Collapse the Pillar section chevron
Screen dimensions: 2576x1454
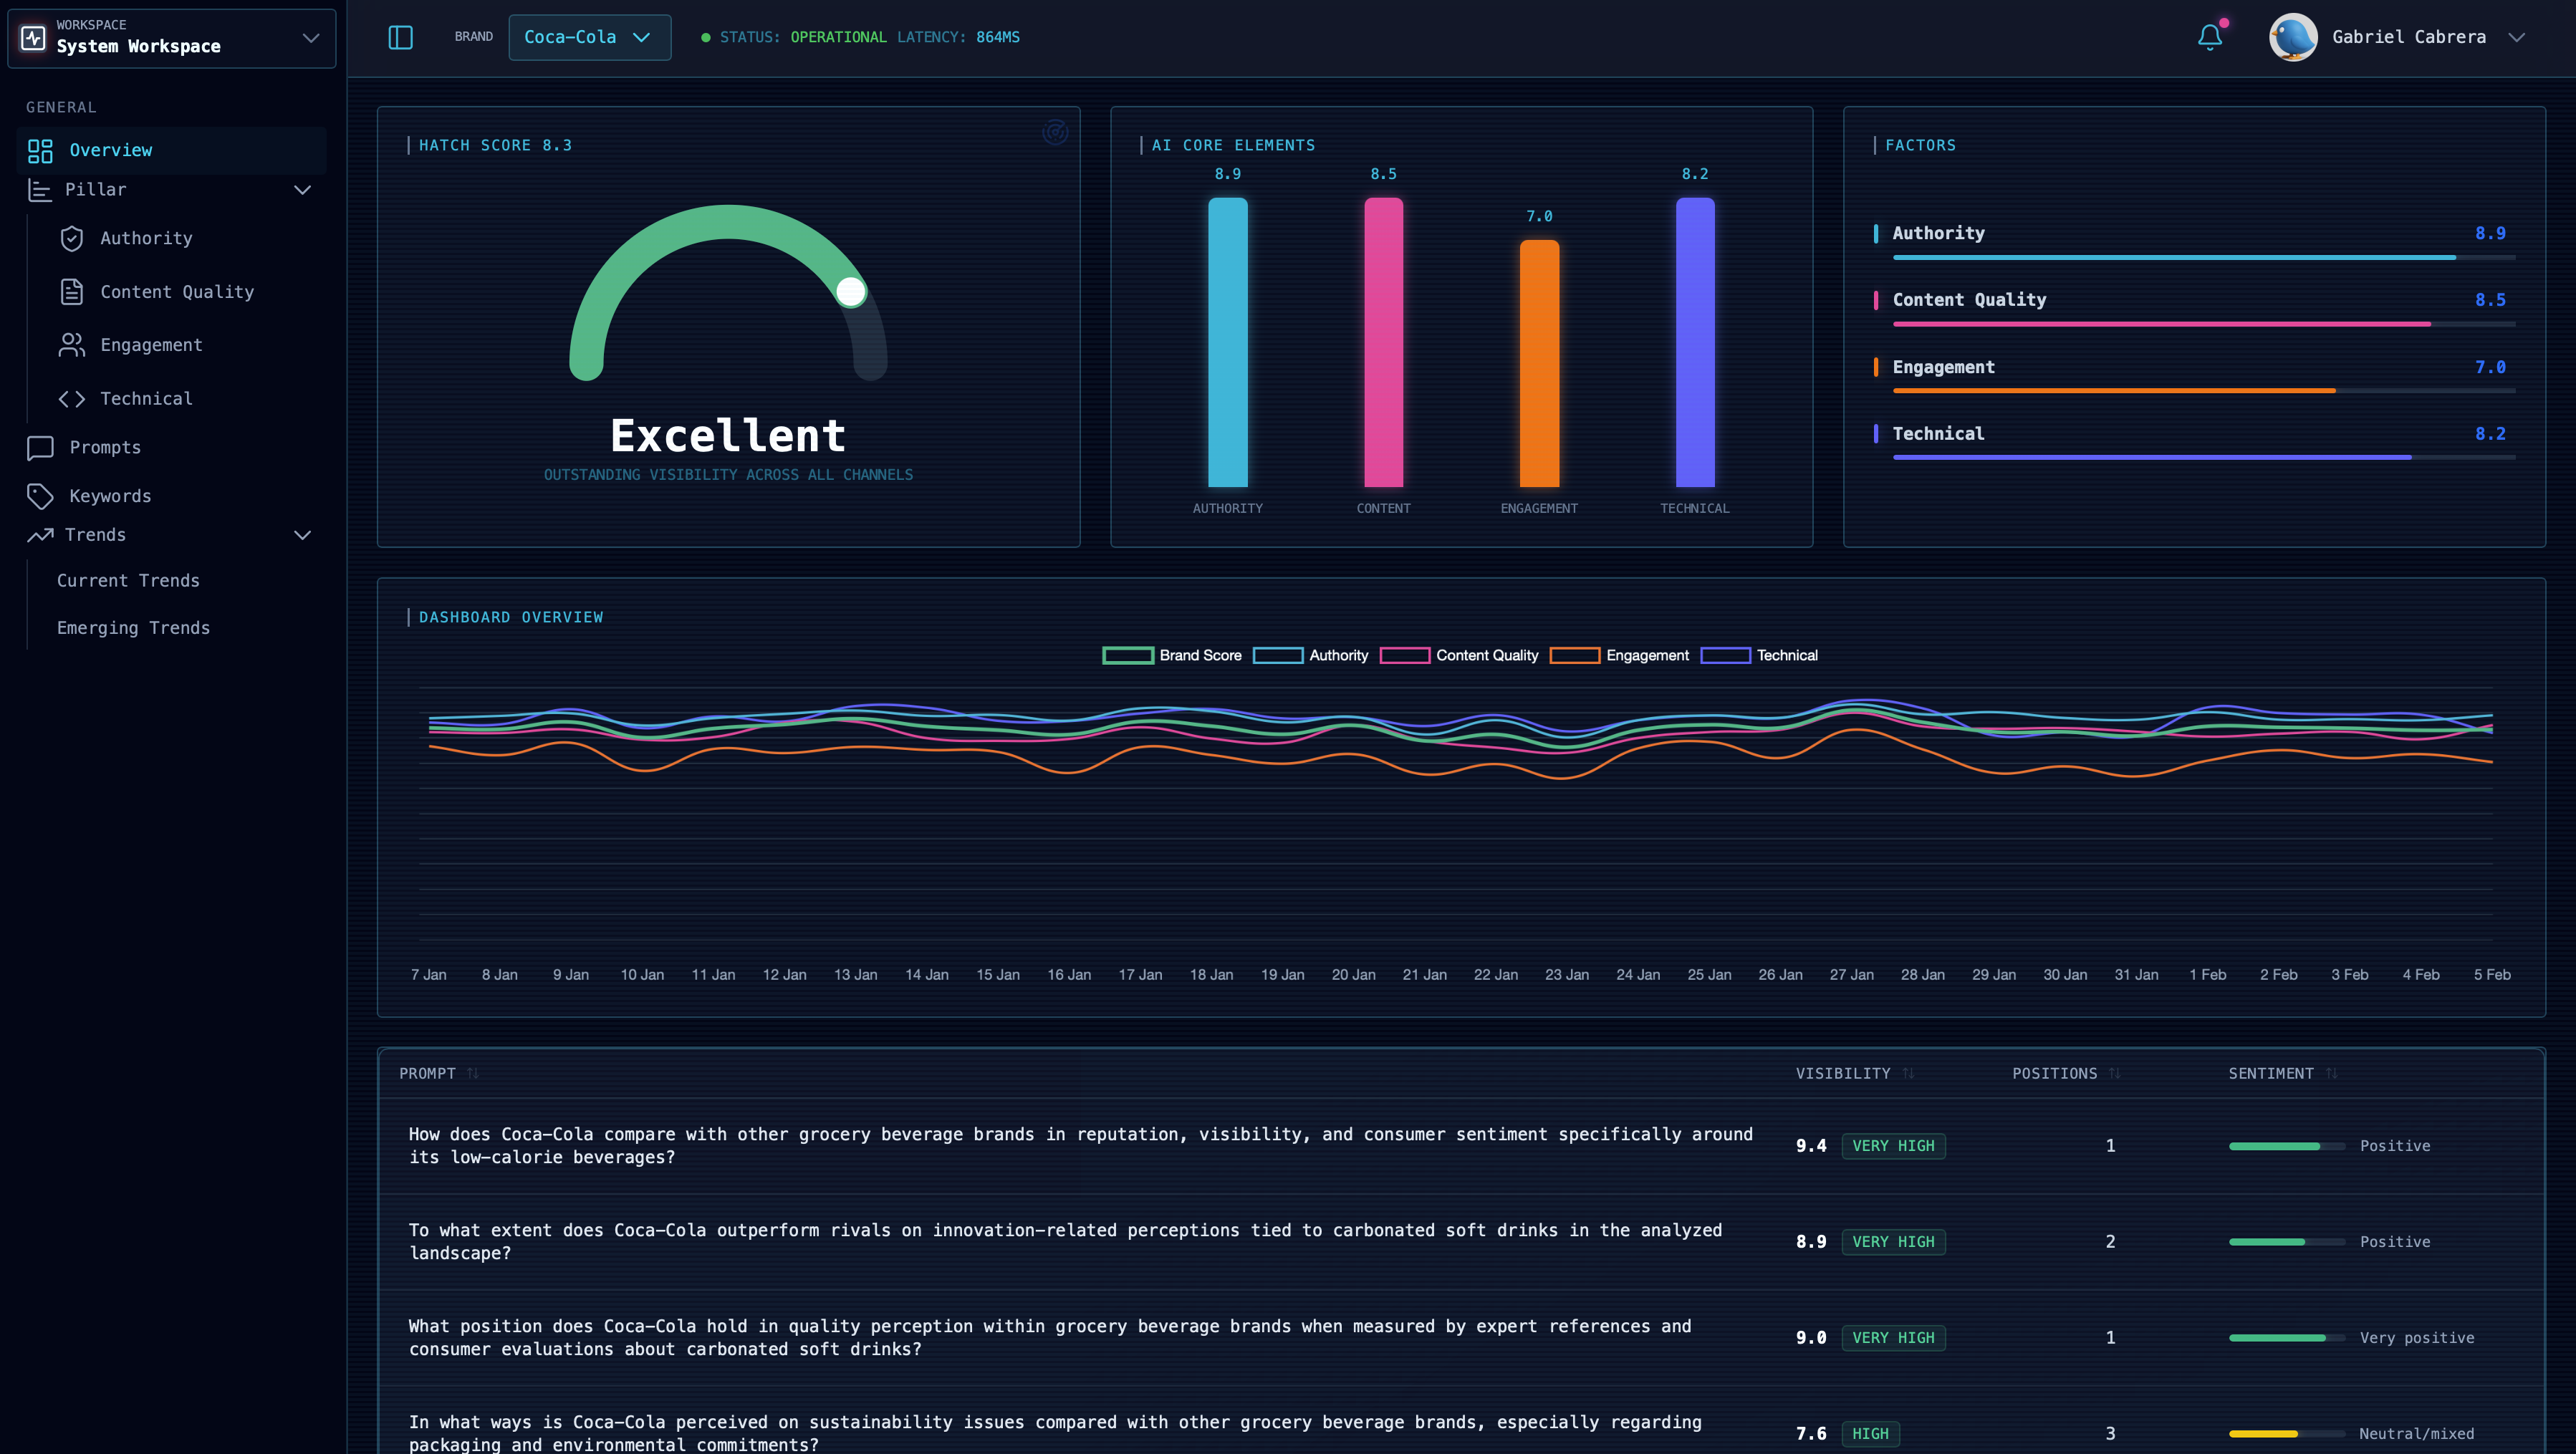[303, 190]
